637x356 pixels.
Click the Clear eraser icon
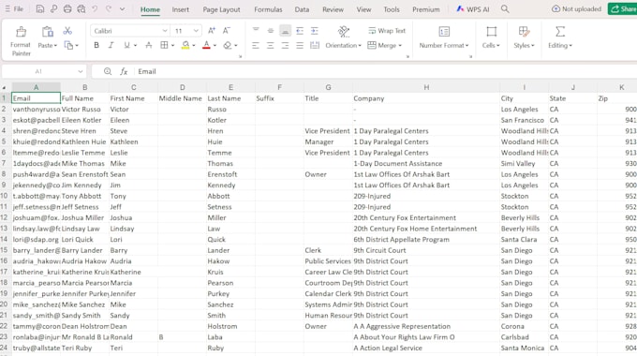coord(228,45)
